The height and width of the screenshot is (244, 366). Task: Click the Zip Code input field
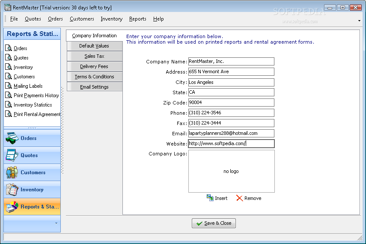(x=231, y=102)
